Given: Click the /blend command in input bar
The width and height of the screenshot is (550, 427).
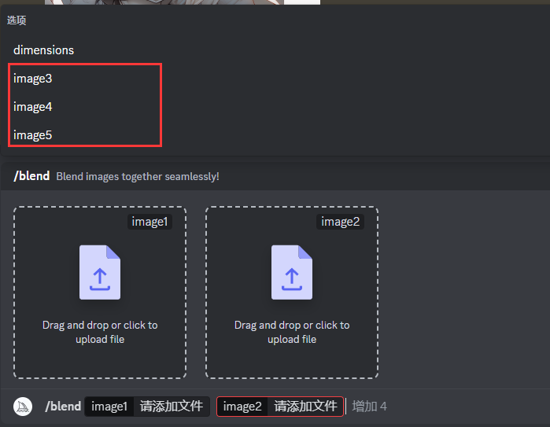Looking at the screenshot, I should (63, 407).
